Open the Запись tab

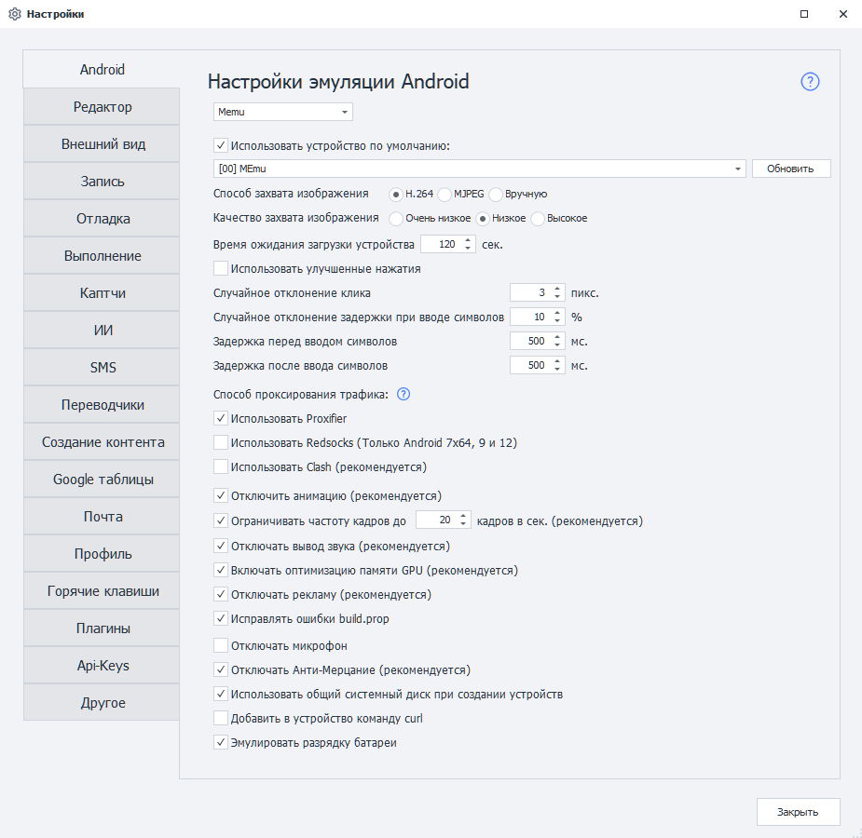102,182
